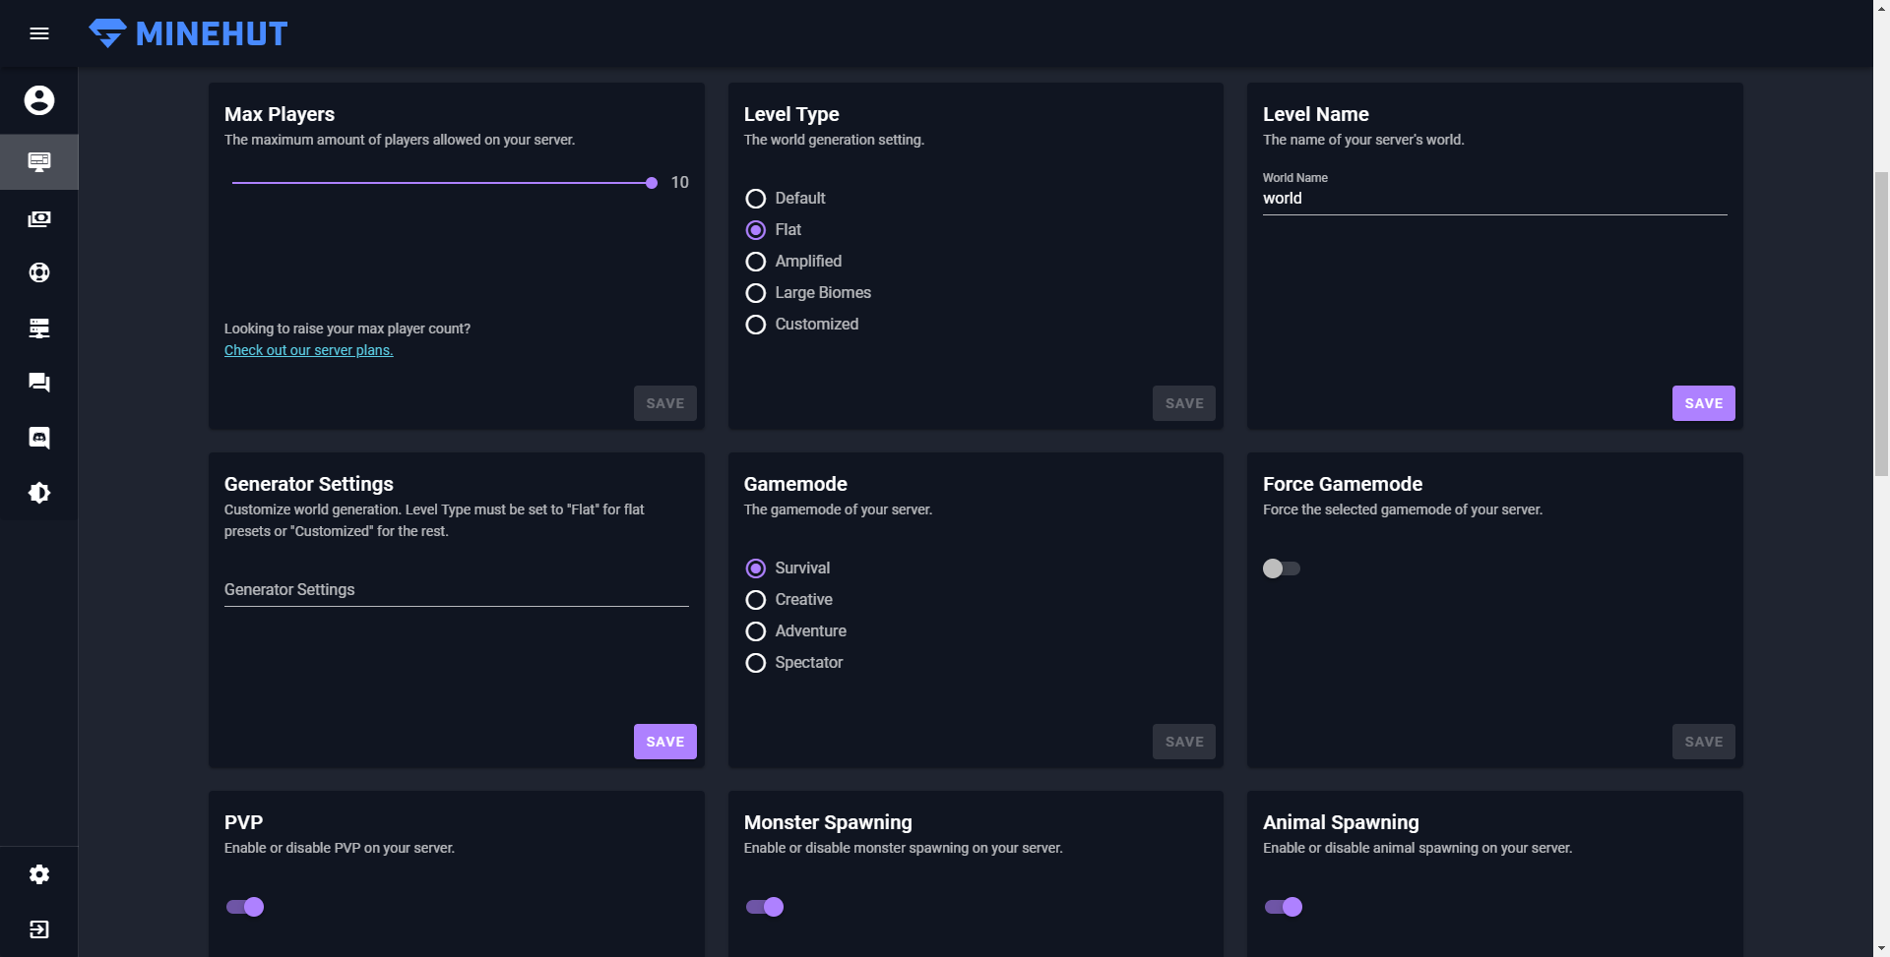1890x957 pixels.
Task: Open the forums chat bubbles icon
Action: (39, 383)
